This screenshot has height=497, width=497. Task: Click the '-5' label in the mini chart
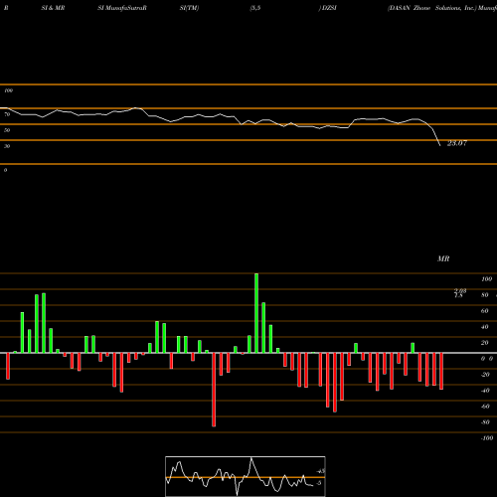[318, 483]
